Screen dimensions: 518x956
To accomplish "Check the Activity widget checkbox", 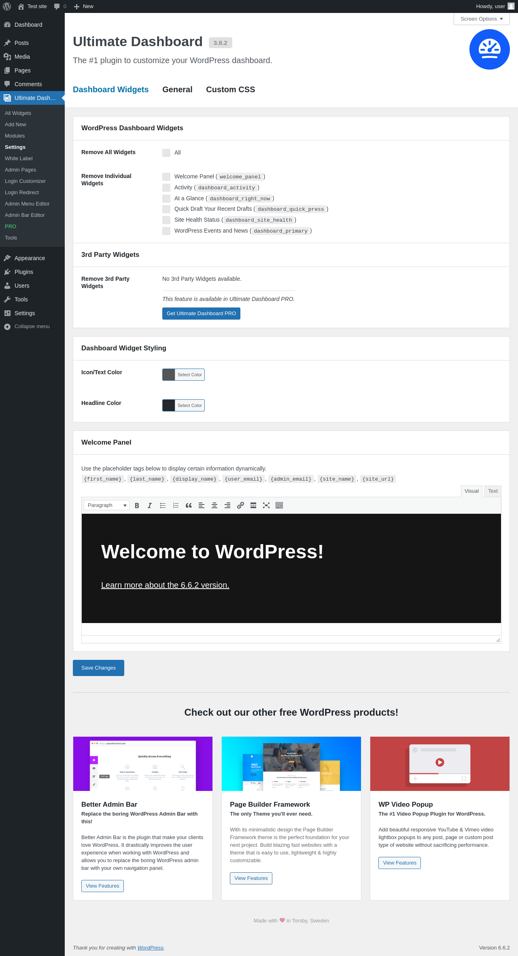I will (166, 188).
